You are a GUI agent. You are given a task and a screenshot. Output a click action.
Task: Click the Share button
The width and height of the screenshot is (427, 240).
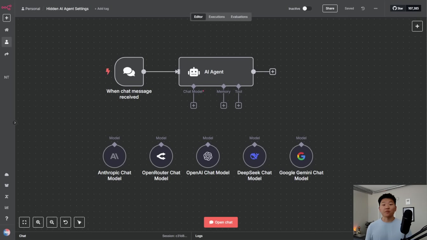tap(330, 9)
